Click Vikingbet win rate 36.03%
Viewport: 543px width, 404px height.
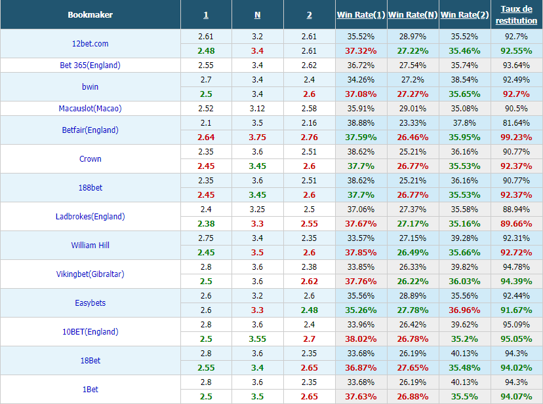pos(464,281)
